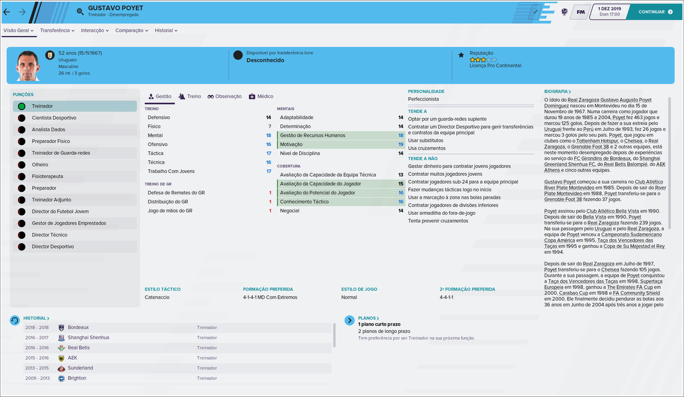This screenshot has width=684, height=397.
Task: Open the Transferência dropdown menu
Action: coord(57,30)
